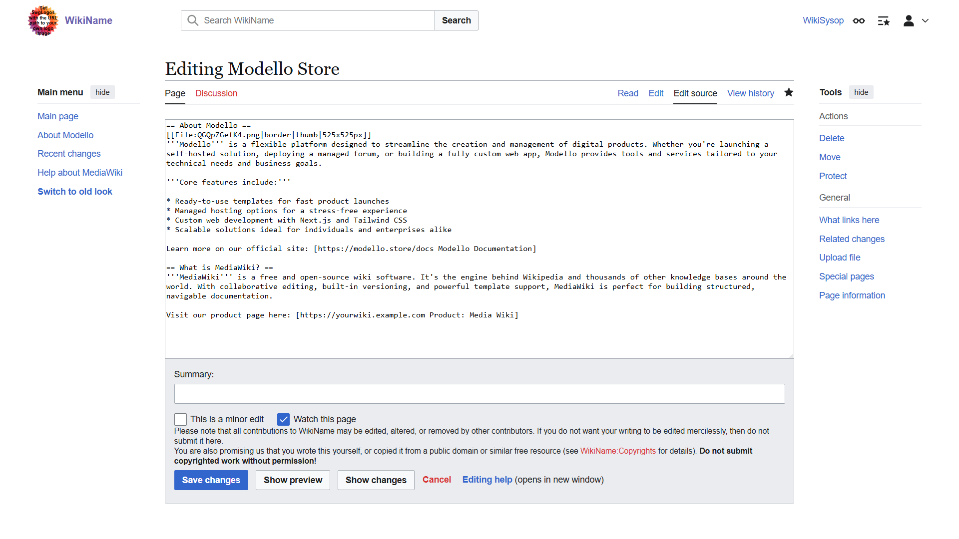The width and height of the screenshot is (959, 539).
Task: Cancel the edit
Action: [437, 480]
